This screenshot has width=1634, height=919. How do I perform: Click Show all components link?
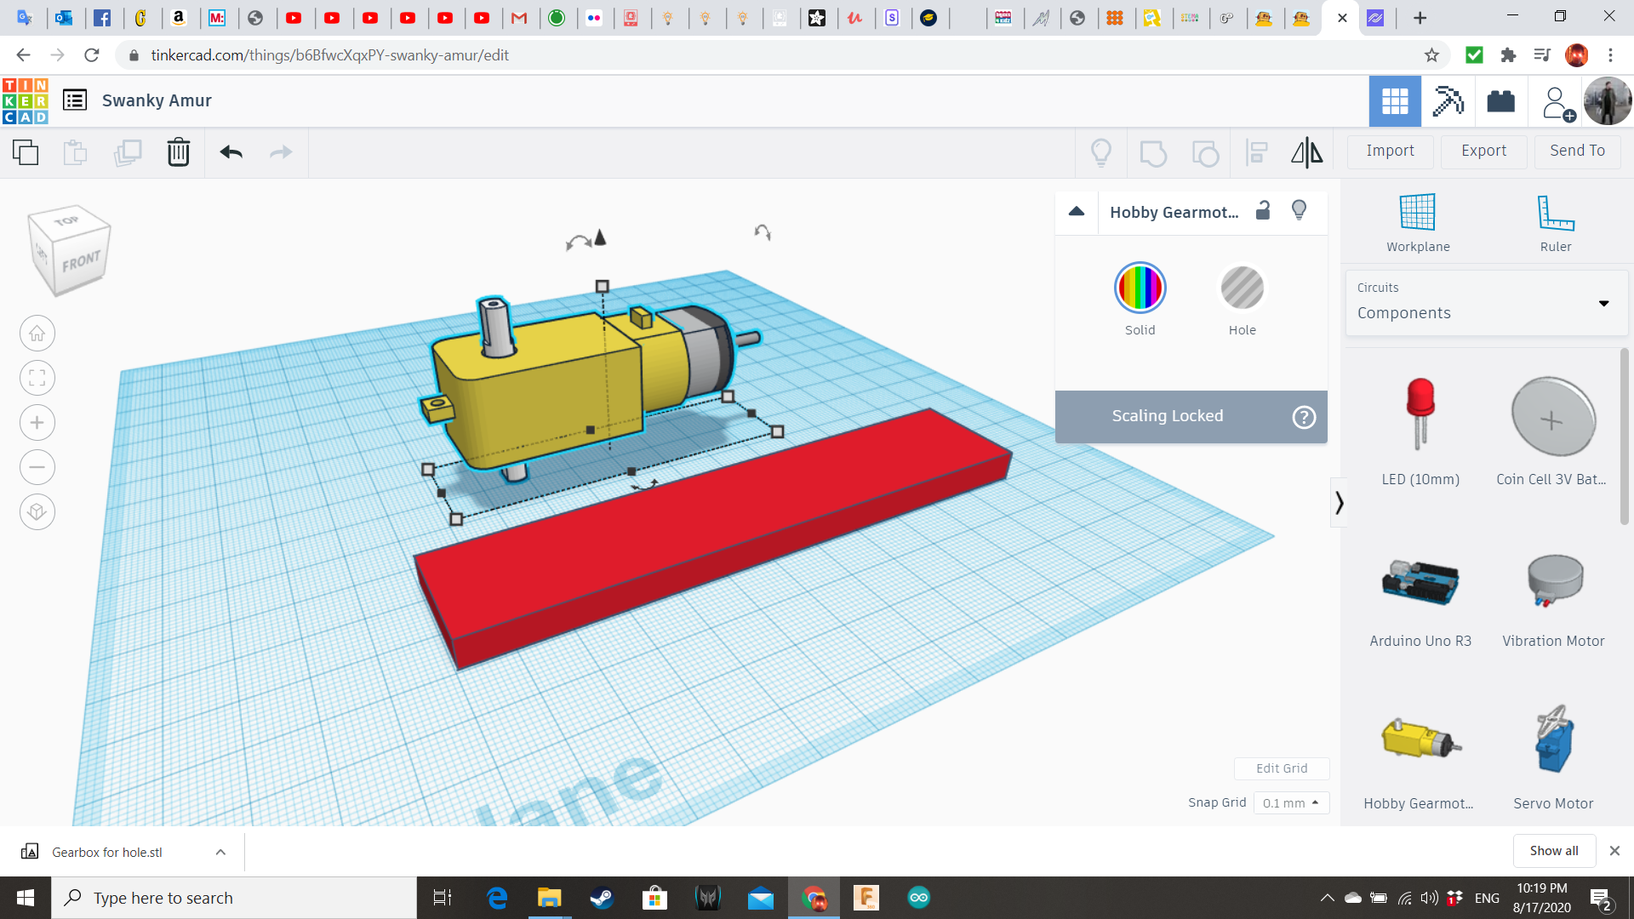tap(1554, 849)
